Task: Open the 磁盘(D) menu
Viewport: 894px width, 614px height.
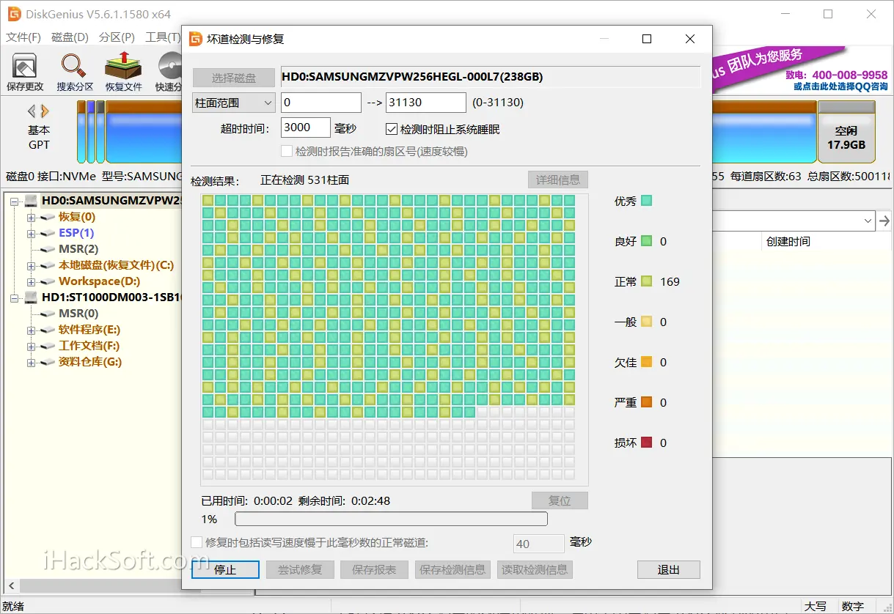Action: (70, 37)
